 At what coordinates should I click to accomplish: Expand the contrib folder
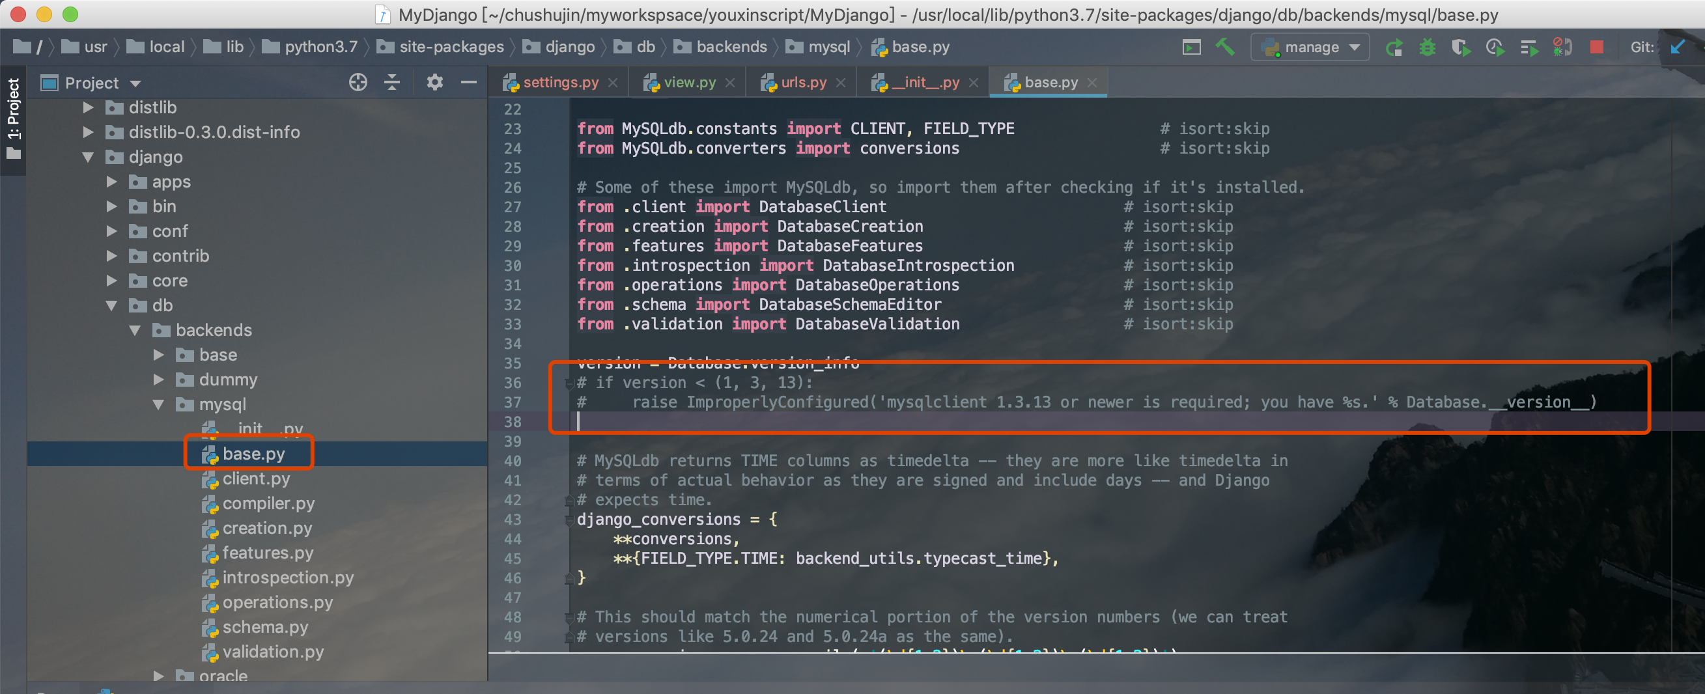(x=112, y=256)
